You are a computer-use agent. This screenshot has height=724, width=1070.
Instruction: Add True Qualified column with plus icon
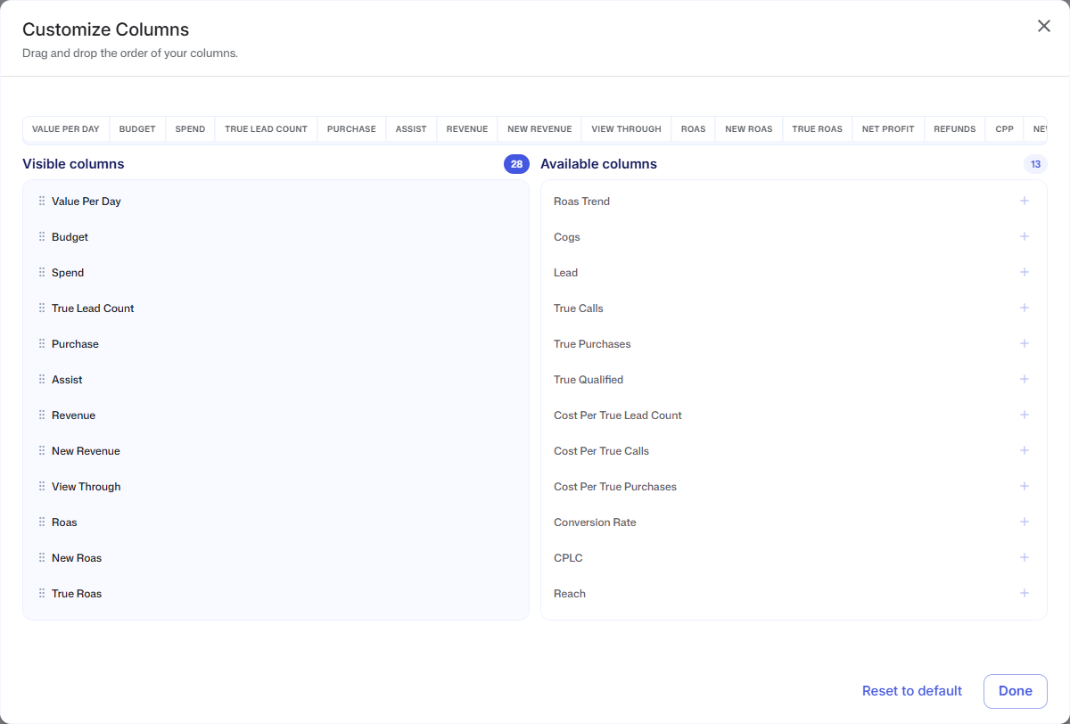coord(1025,379)
